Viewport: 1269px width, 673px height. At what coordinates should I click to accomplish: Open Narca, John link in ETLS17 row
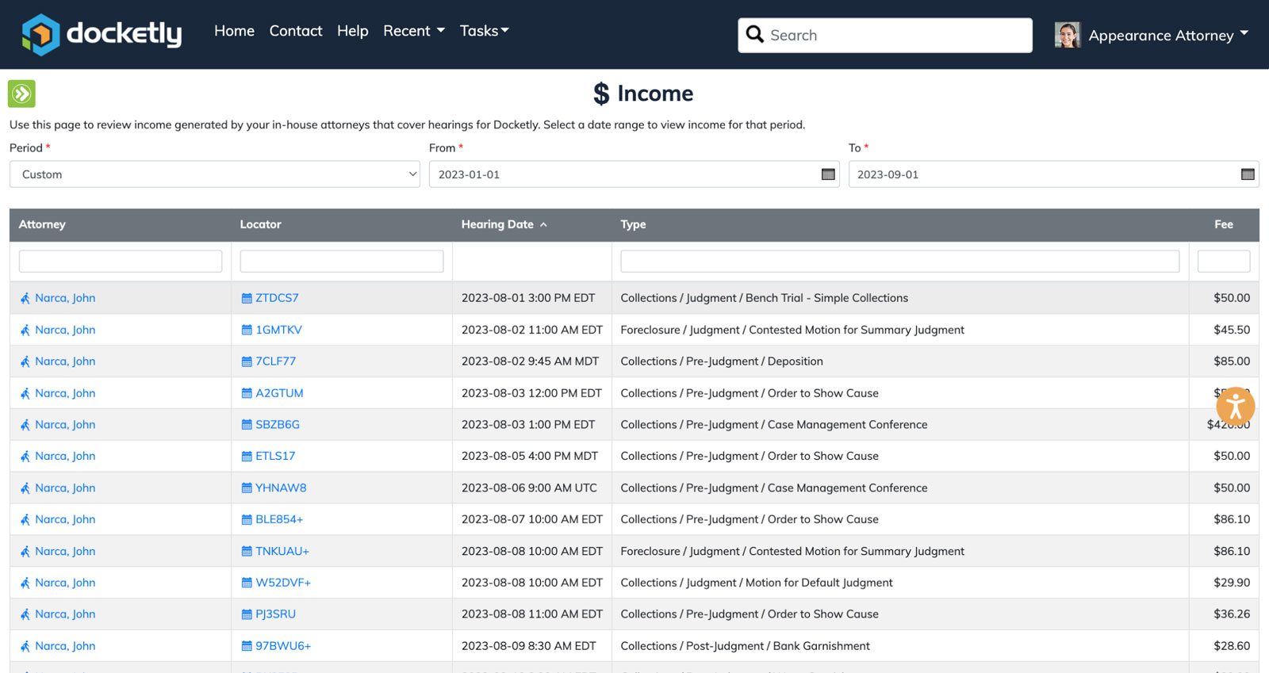[65, 457]
